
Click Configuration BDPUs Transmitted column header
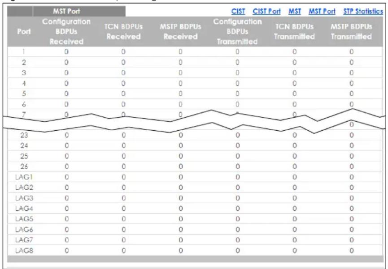click(237, 32)
